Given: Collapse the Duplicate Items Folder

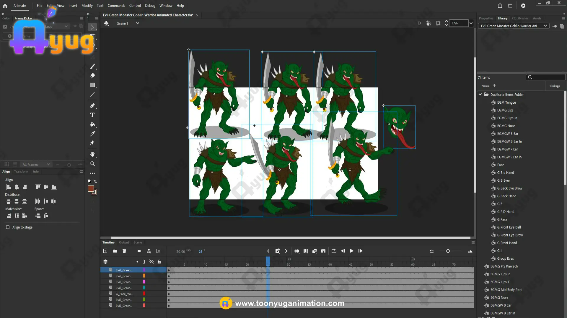Looking at the screenshot, I should coord(480,95).
